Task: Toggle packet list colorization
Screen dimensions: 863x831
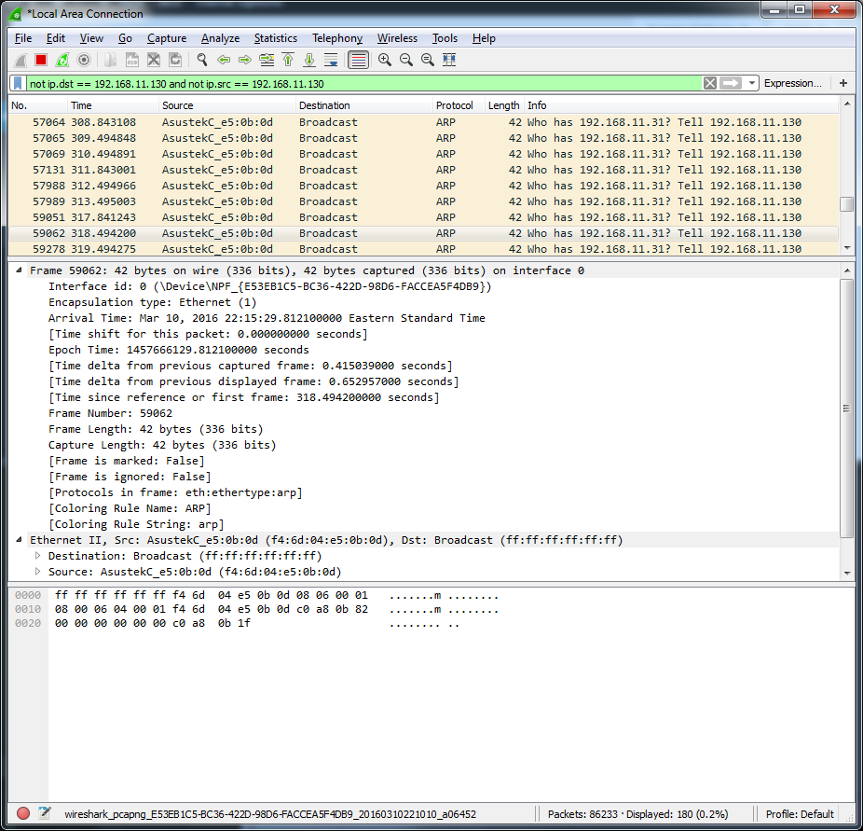Action: (358, 60)
